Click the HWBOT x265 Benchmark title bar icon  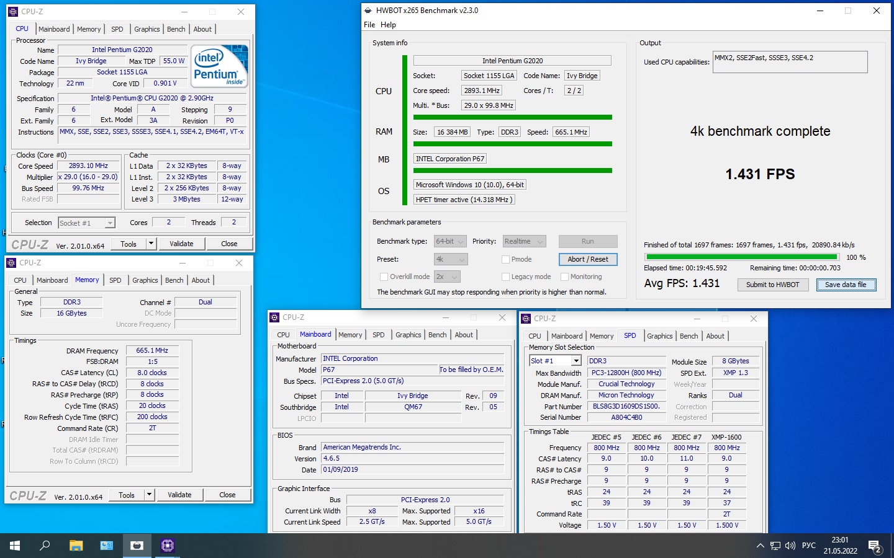(x=368, y=11)
